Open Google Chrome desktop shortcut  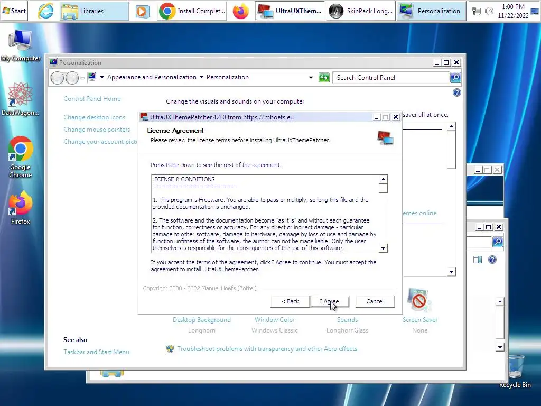point(21,157)
